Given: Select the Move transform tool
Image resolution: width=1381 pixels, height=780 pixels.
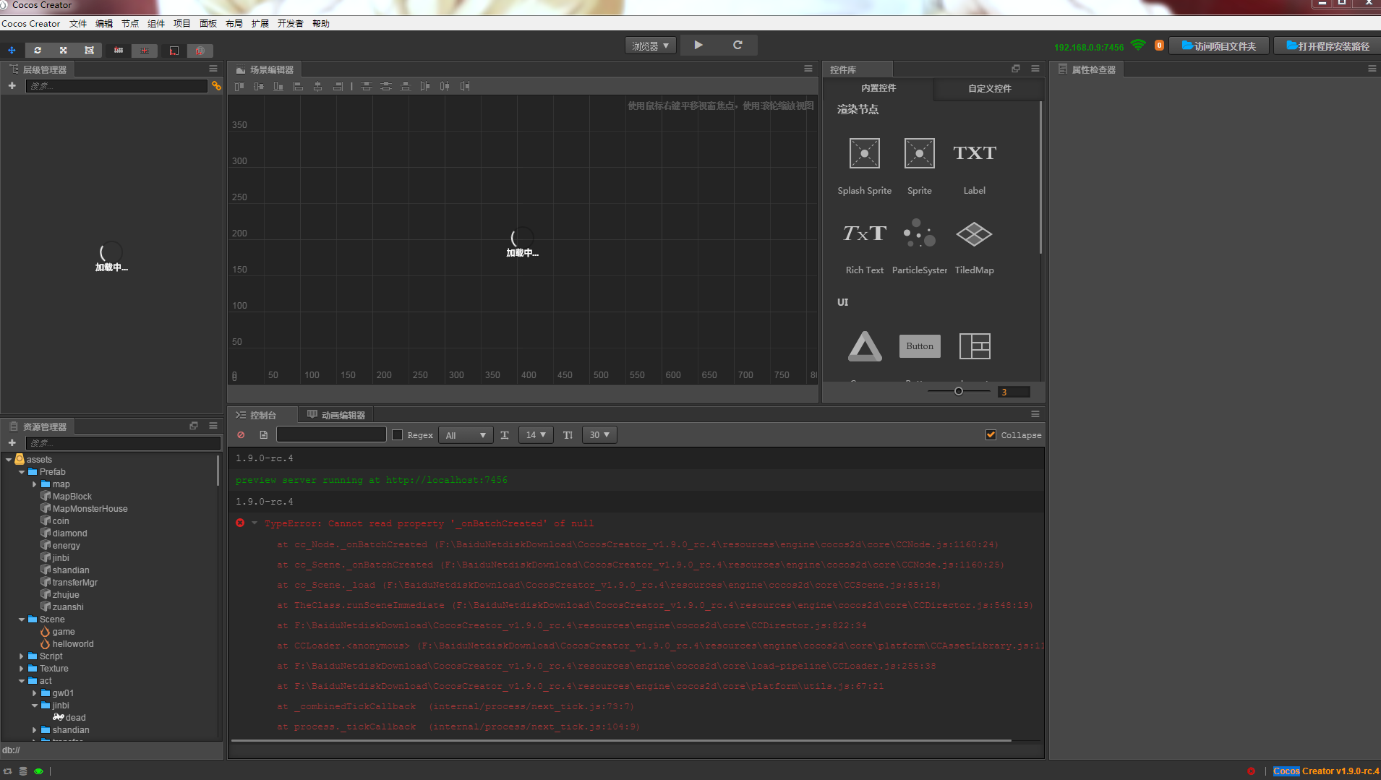Looking at the screenshot, I should pos(12,51).
